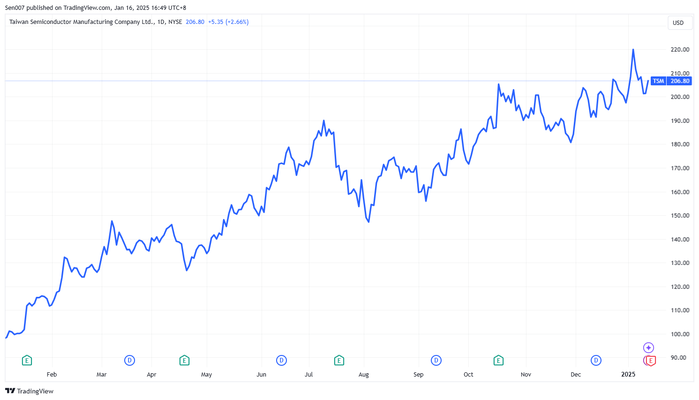Click the 160.00 price axis label
Screen dimensions: 699x400
[x=680, y=192]
